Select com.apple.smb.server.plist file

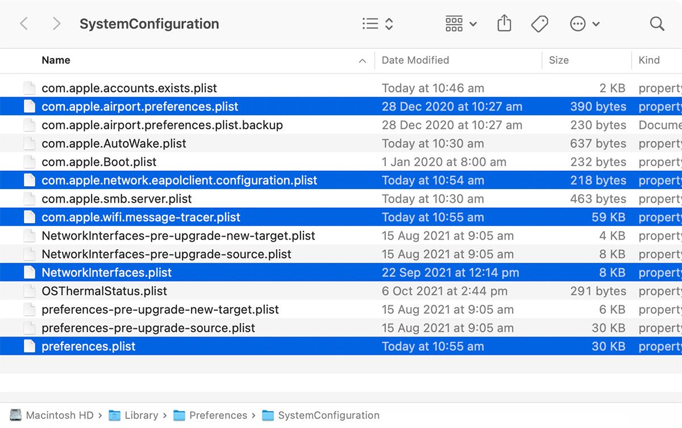pyautogui.click(x=117, y=199)
